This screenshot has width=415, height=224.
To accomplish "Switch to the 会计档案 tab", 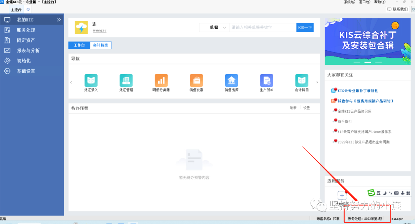I will pos(101,45).
